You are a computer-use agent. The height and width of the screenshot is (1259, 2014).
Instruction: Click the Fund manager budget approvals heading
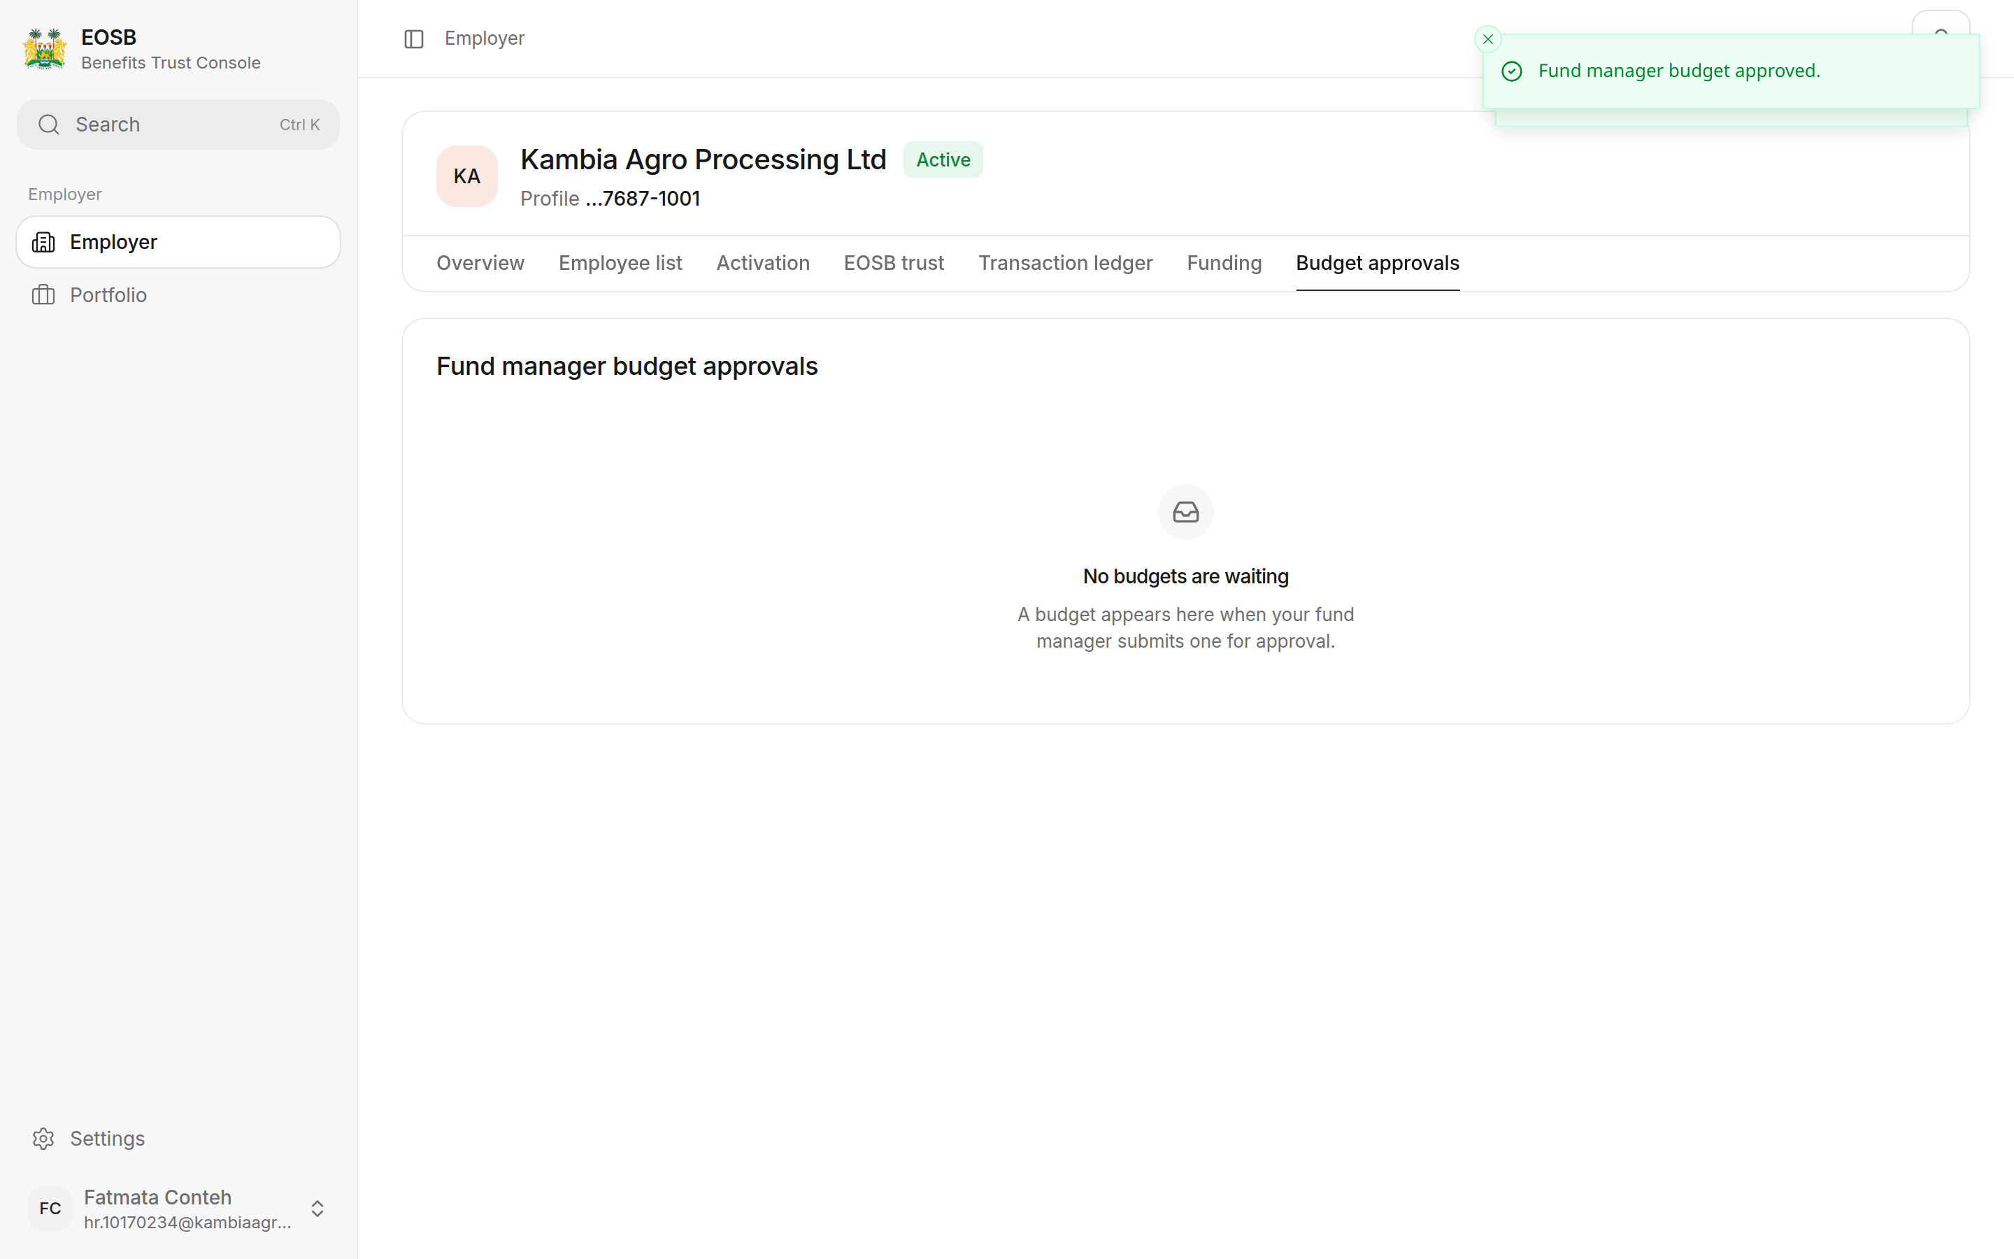tap(627, 367)
